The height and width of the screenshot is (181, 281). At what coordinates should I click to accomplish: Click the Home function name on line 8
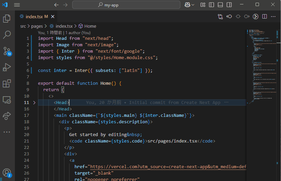click(x=105, y=83)
